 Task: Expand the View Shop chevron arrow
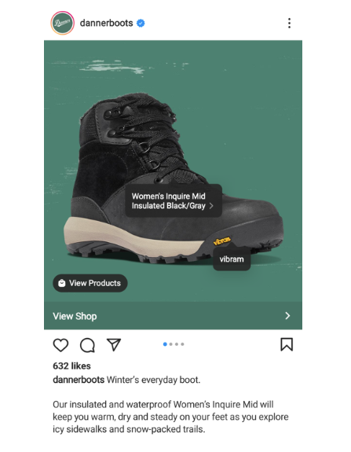click(287, 316)
